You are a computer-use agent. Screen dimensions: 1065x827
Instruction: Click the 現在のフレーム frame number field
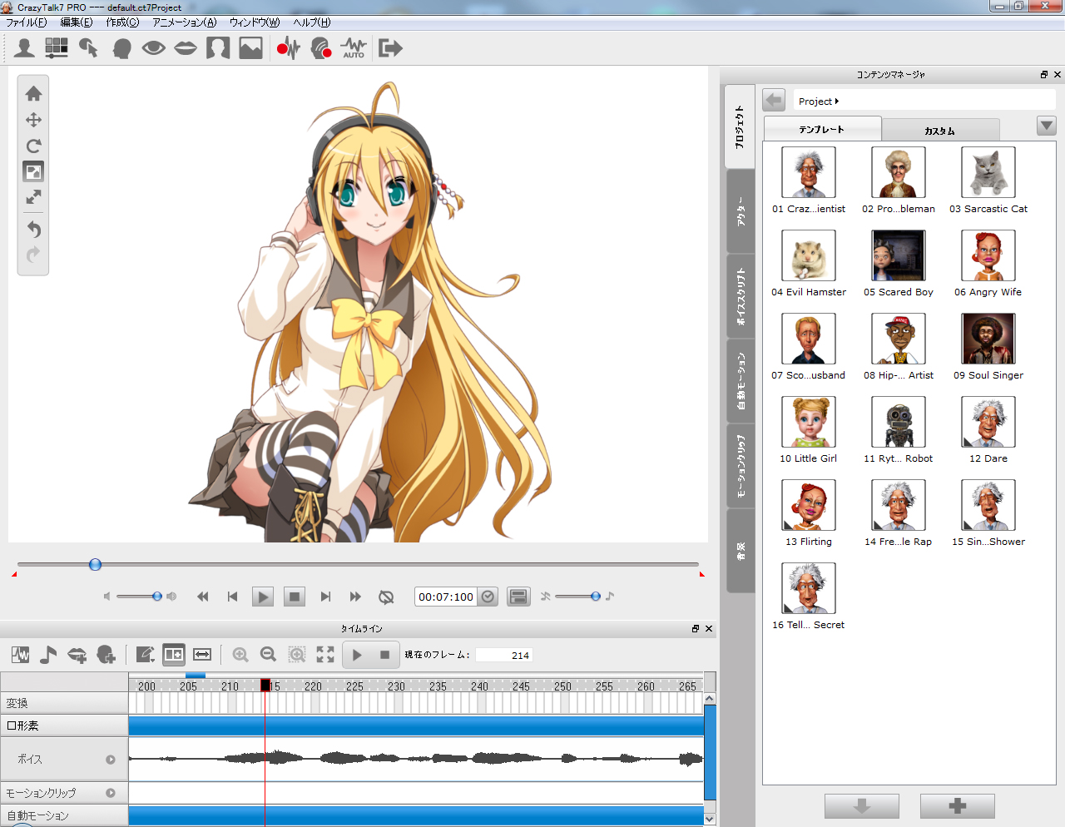coord(504,656)
